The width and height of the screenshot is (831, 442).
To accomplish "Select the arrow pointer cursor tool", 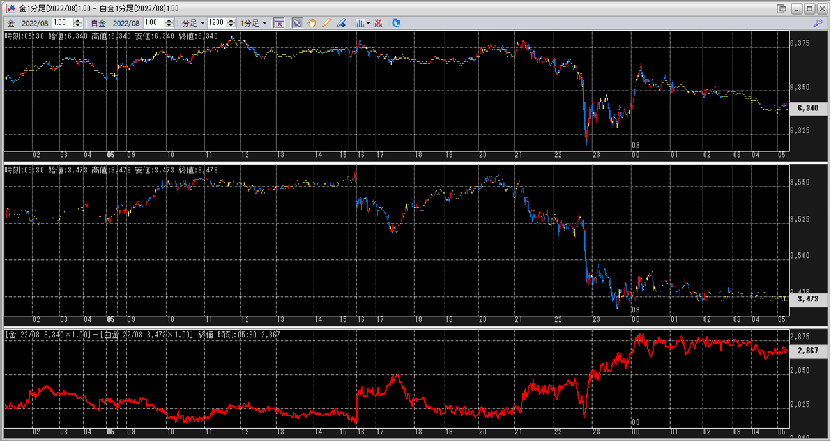I will click(x=297, y=23).
